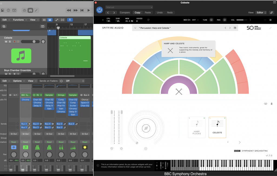277x176 pixels.
Task: Click the BBC Sy... instrument slot in mixer
Action: pos(25,95)
